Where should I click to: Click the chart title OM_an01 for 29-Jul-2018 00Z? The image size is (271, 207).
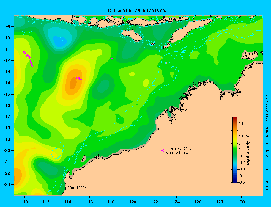point(138,11)
